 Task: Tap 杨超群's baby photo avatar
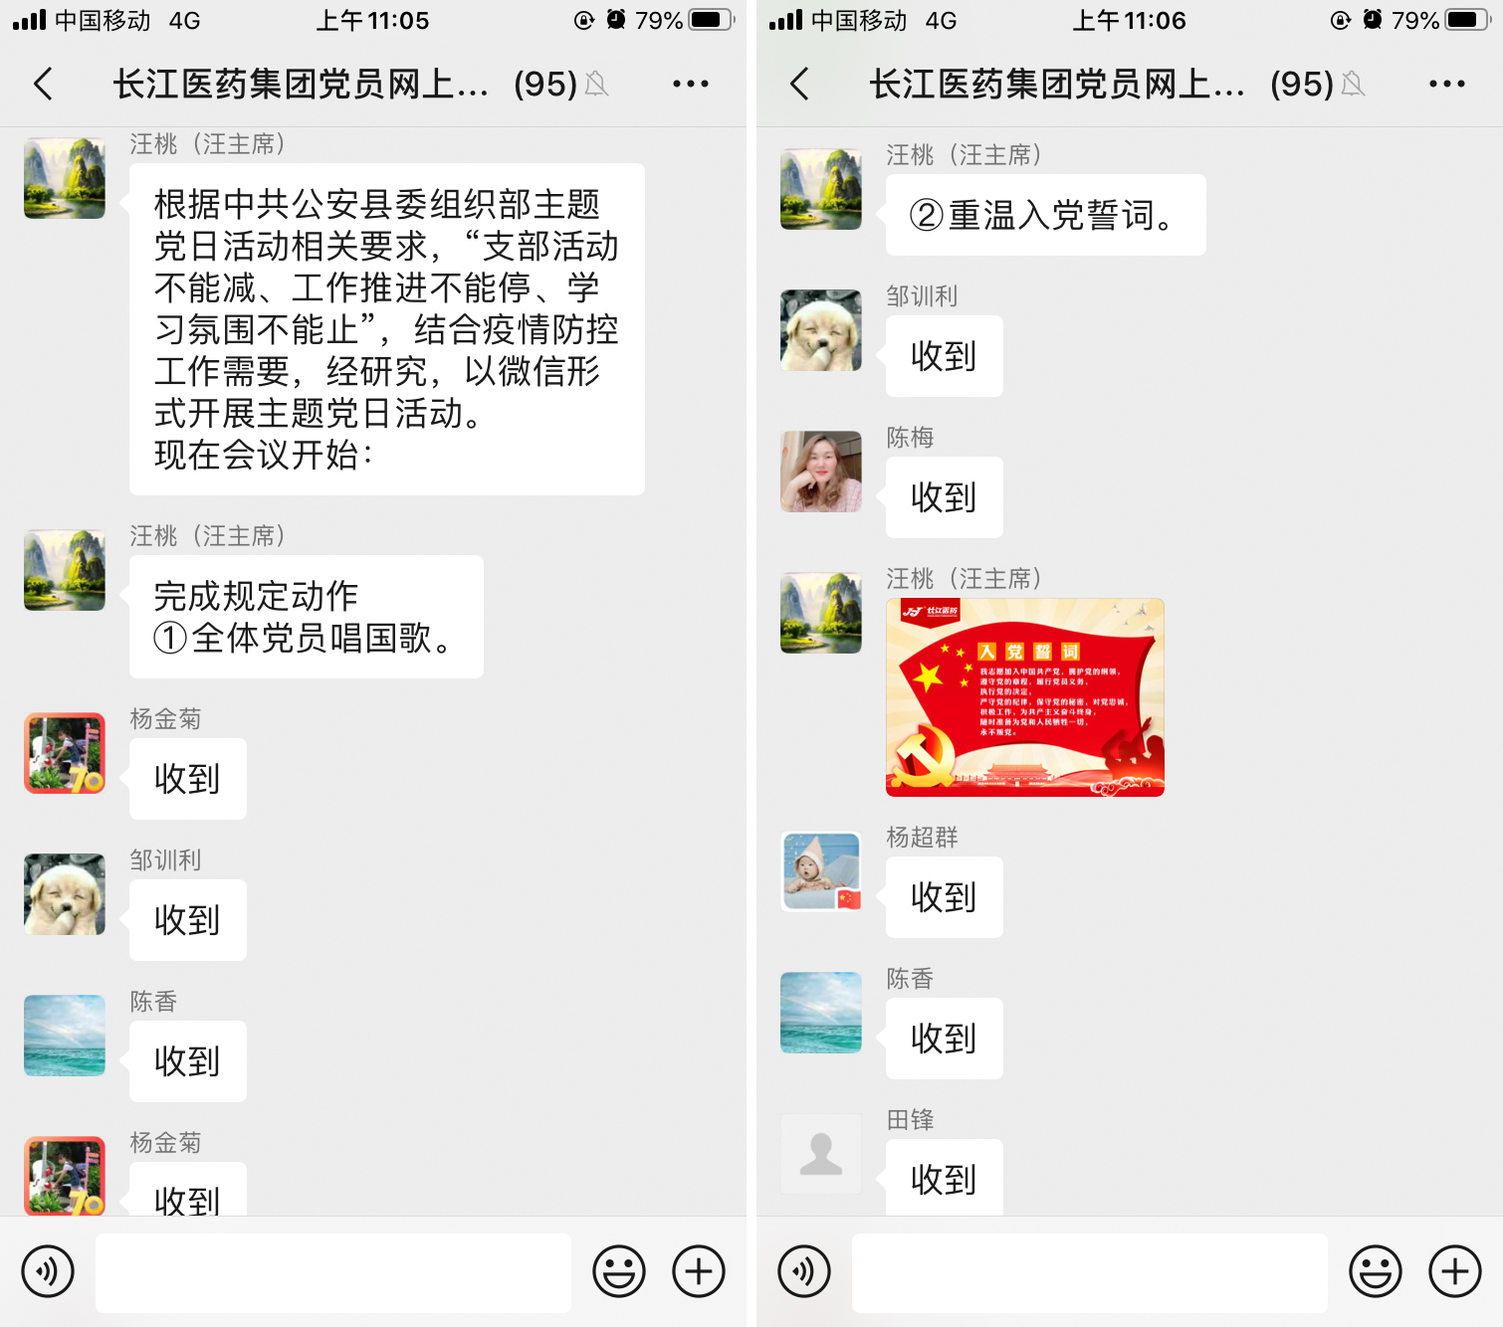click(x=821, y=871)
